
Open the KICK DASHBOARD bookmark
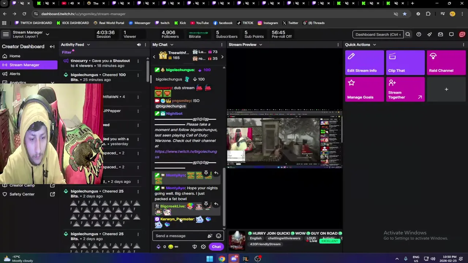pyautogui.click(x=72, y=23)
